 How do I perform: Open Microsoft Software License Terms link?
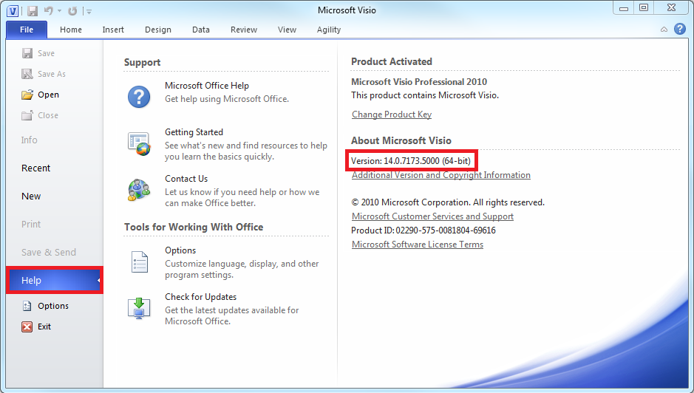click(418, 245)
